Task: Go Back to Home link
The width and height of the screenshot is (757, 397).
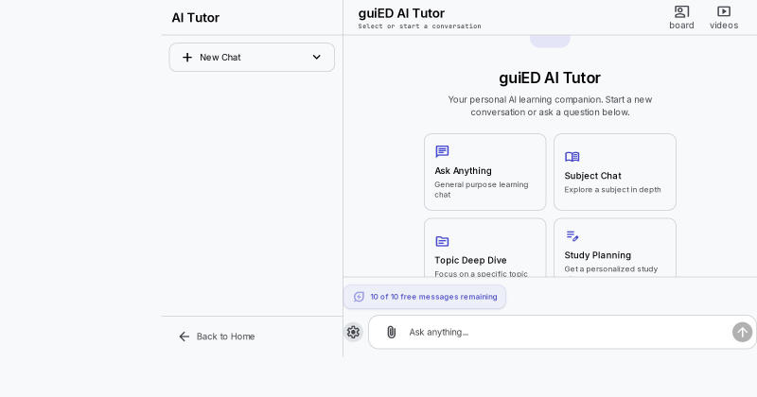Action: [x=217, y=337]
